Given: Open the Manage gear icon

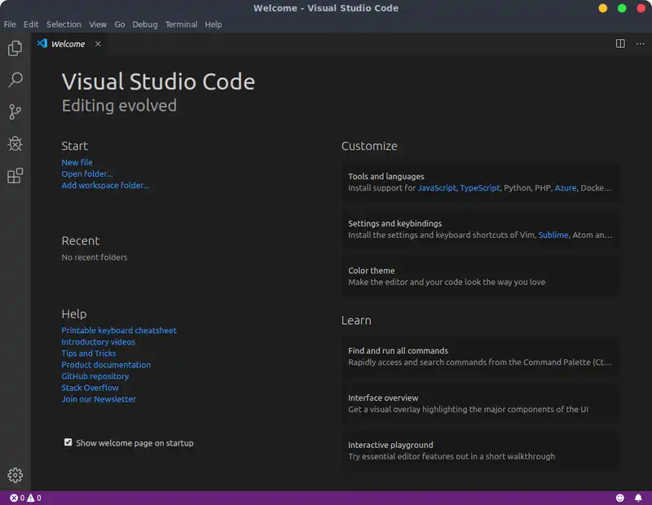Looking at the screenshot, I should [x=15, y=476].
